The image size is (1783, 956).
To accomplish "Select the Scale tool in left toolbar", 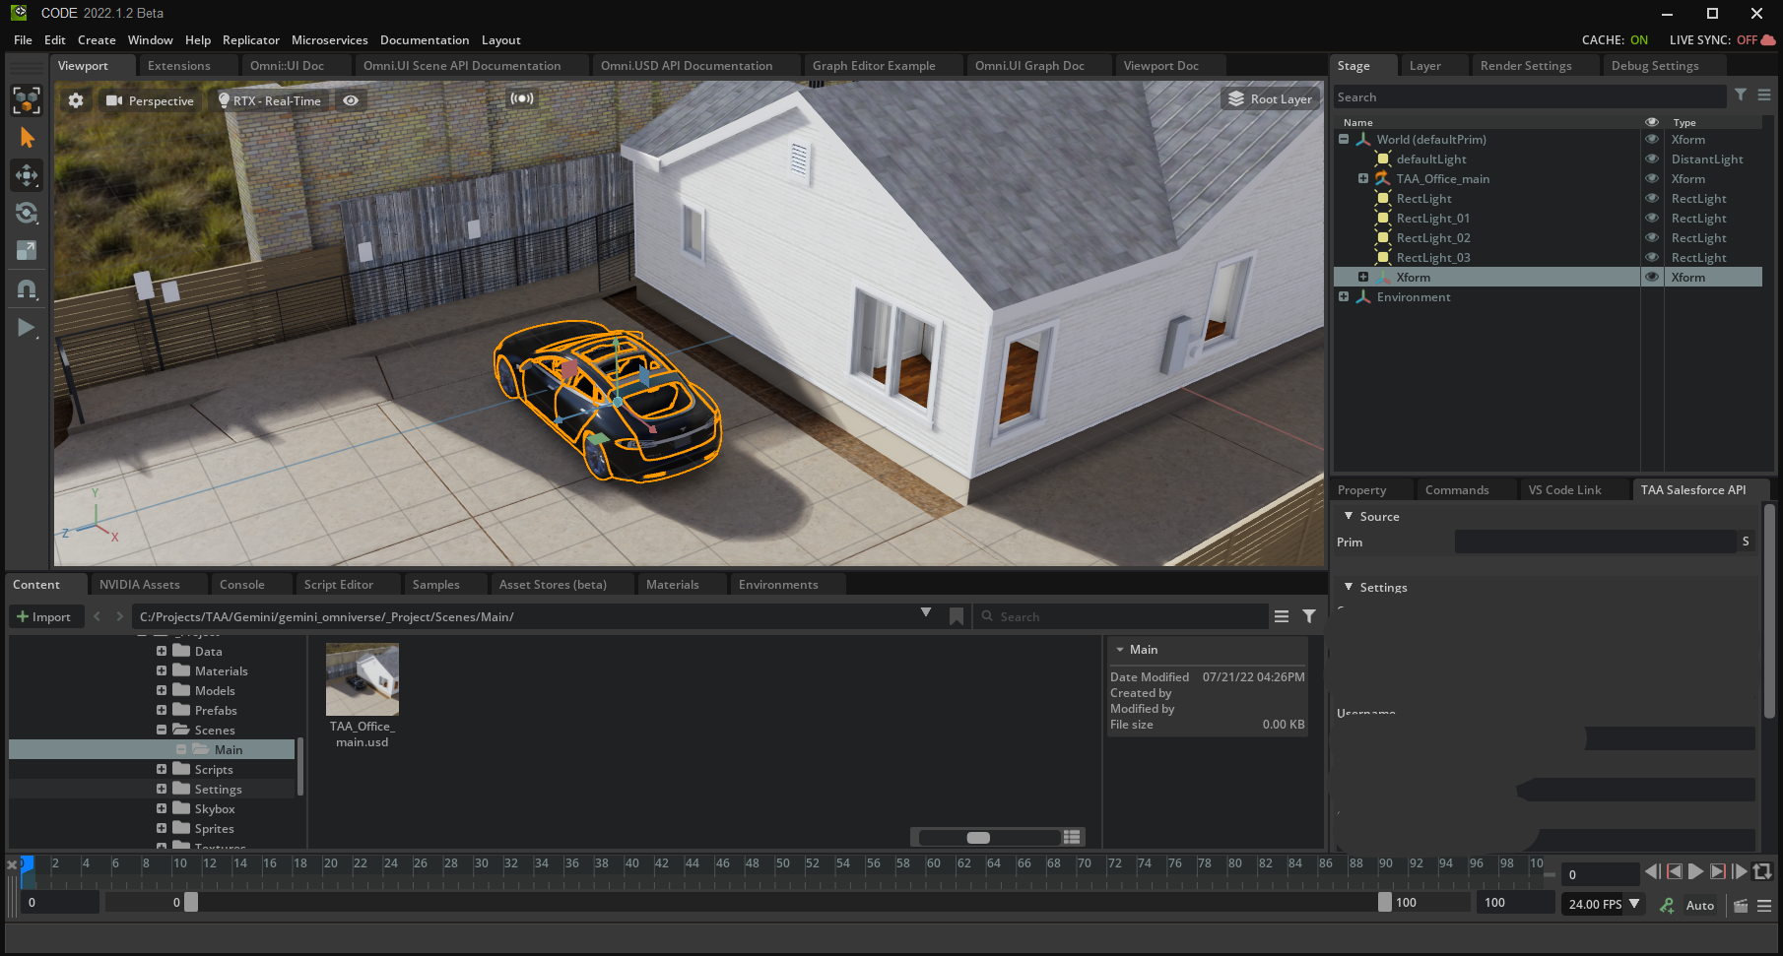I will point(27,250).
